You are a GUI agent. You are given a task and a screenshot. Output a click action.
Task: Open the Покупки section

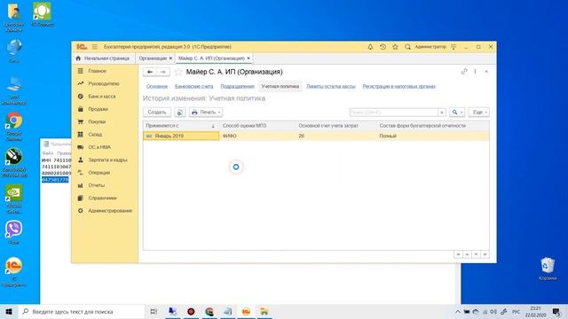(97, 122)
